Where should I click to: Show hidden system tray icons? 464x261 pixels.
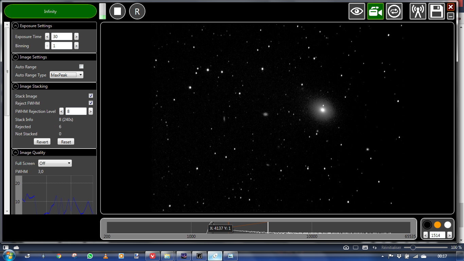click(383, 256)
